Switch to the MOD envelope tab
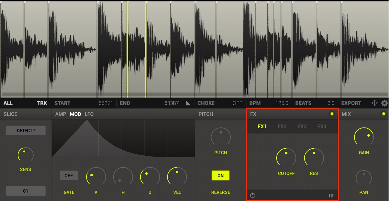The width and height of the screenshot is (389, 201). tap(76, 114)
